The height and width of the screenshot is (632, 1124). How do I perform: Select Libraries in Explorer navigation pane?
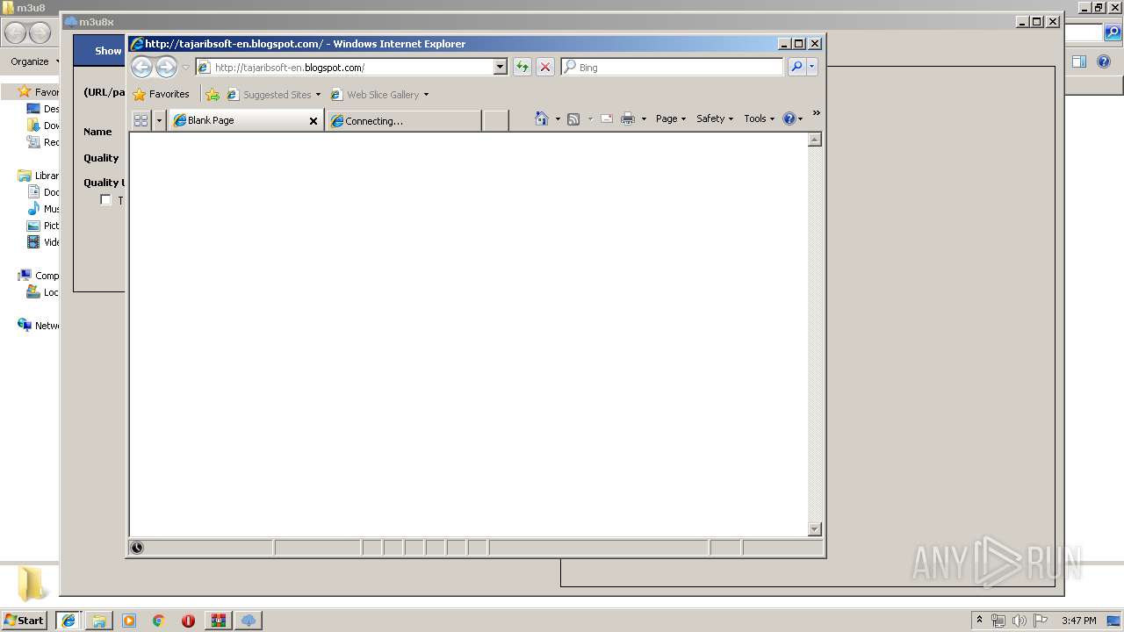click(39, 176)
